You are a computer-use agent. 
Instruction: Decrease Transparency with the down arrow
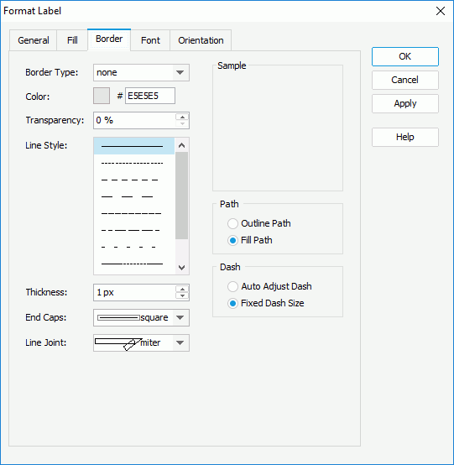pos(182,124)
